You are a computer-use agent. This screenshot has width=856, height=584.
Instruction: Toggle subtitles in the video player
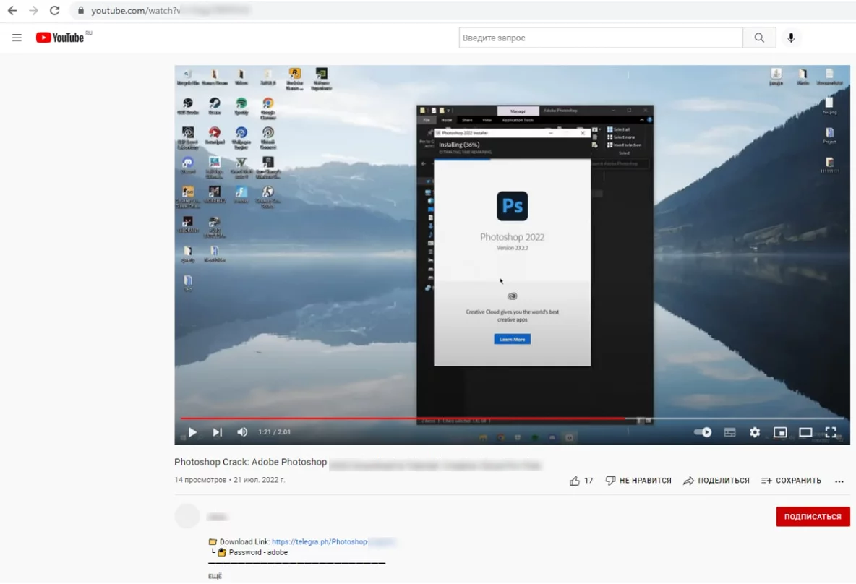click(x=729, y=432)
